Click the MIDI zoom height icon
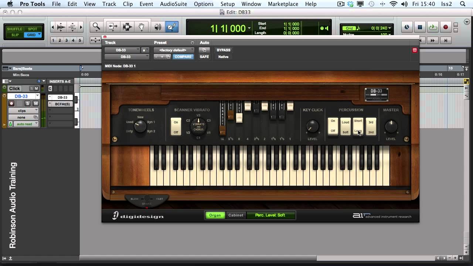The width and height of the screenshot is (473, 266). pyautogui.click(x=72, y=27)
